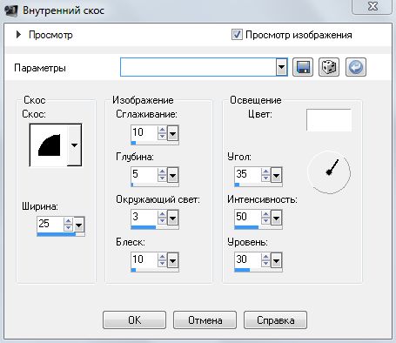
Task: Click the Интенсивность value field
Action: [x=247, y=217]
